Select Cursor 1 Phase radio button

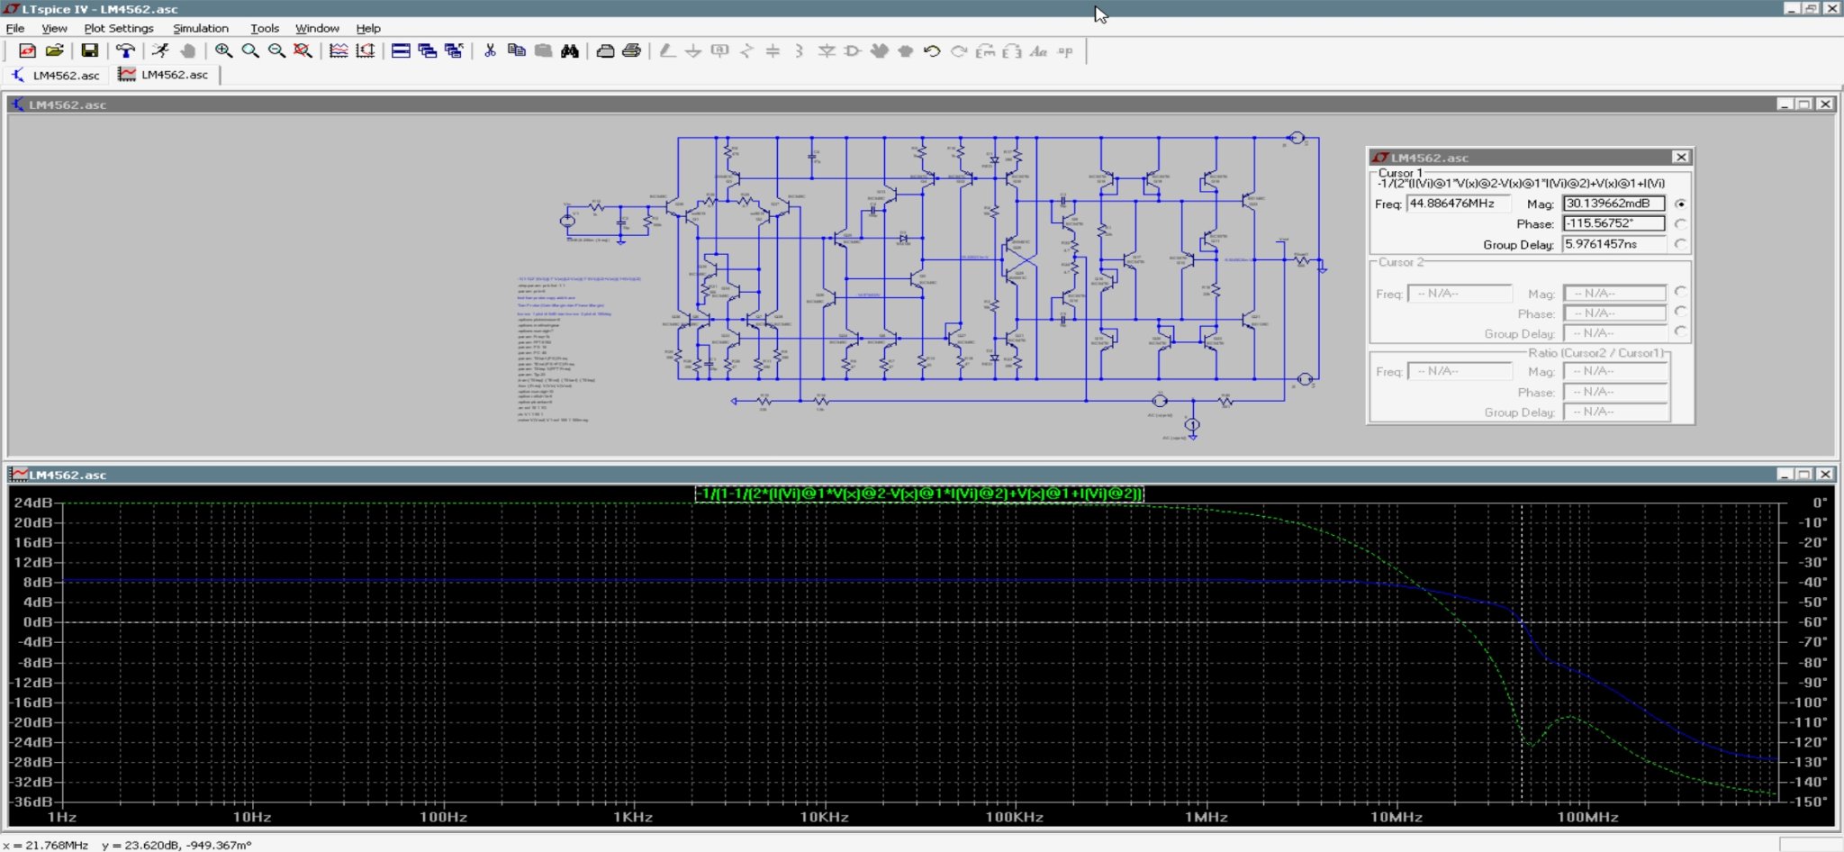[x=1680, y=223]
